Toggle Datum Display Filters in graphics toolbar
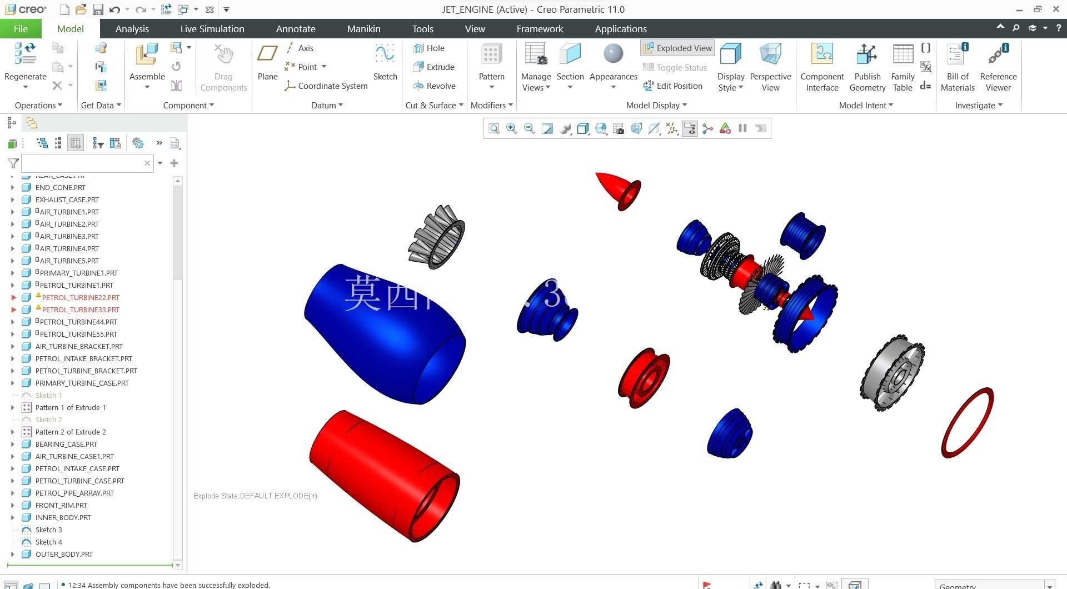The width and height of the screenshot is (1067, 589). tap(672, 129)
